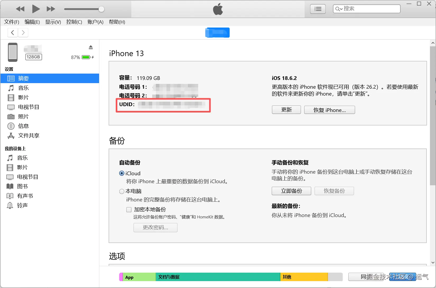Click the bell icon for 铃声

pos(10,205)
